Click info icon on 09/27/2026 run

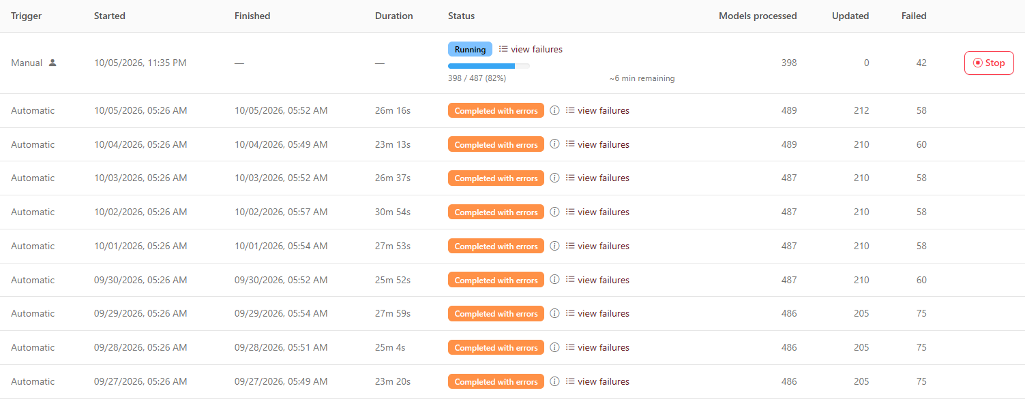coord(554,381)
